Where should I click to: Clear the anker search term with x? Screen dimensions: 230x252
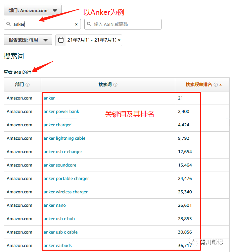[76, 24]
